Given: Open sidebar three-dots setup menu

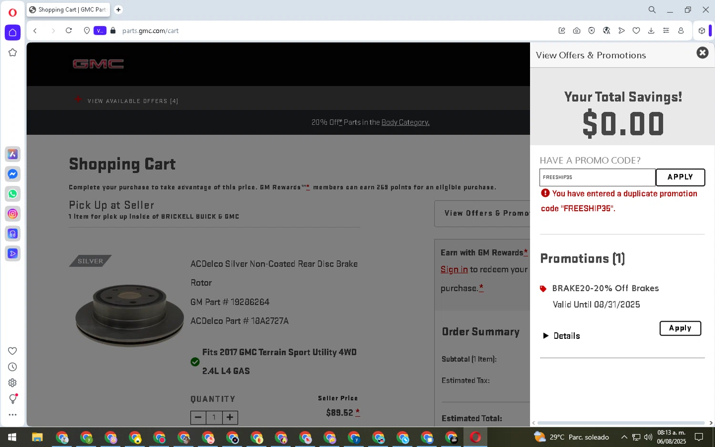Looking at the screenshot, I should [x=12, y=415].
